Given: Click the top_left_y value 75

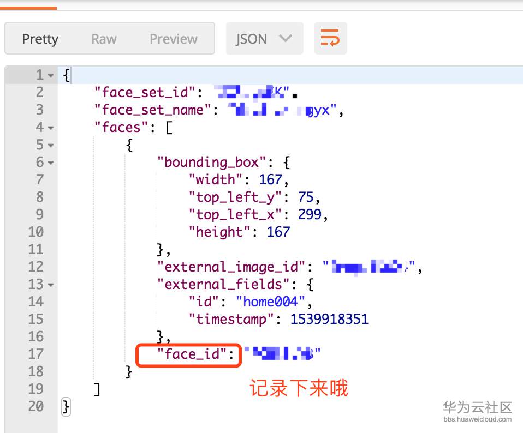Looking at the screenshot, I should point(306,197).
